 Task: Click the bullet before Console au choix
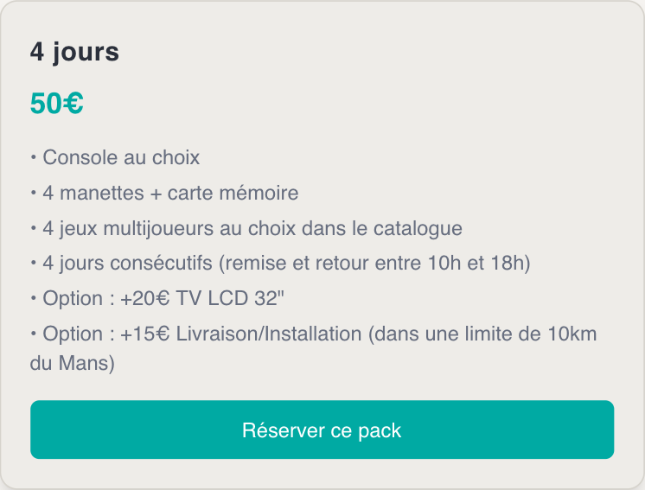(34, 157)
